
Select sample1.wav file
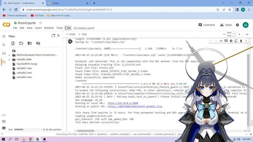point(24,68)
